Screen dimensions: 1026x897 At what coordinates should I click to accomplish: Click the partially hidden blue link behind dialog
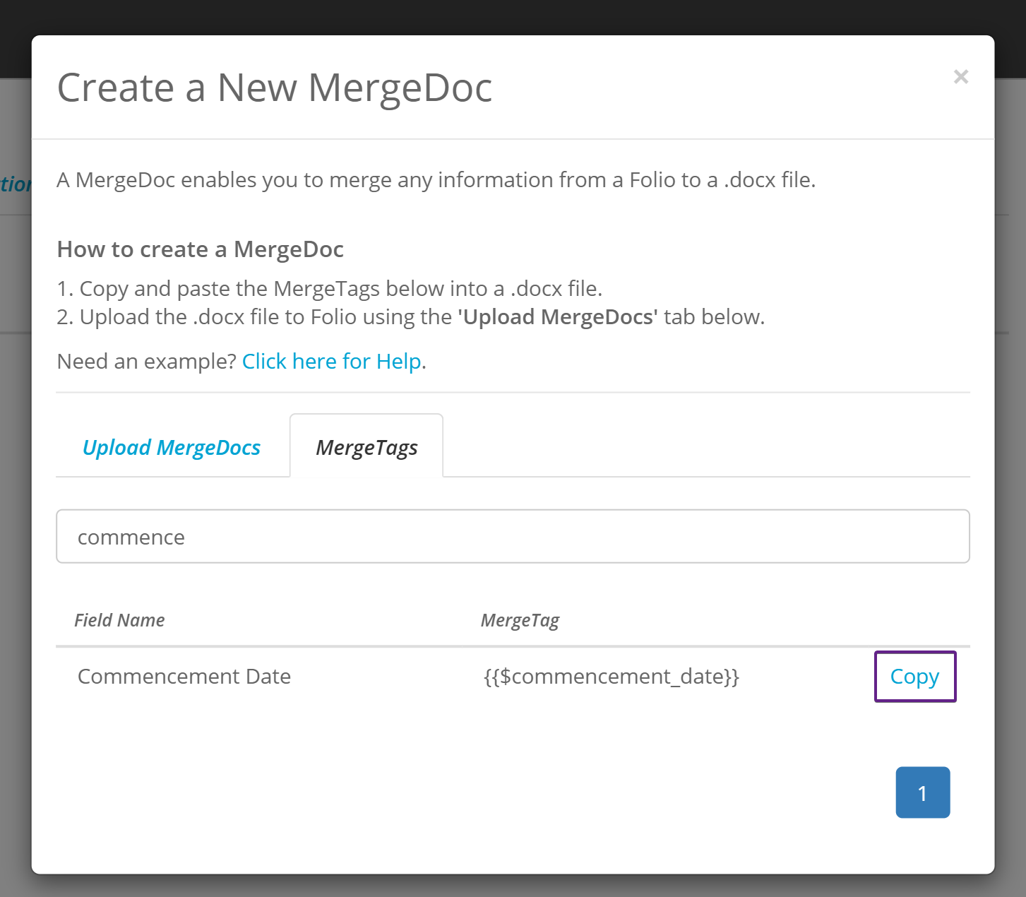(15, 185)
